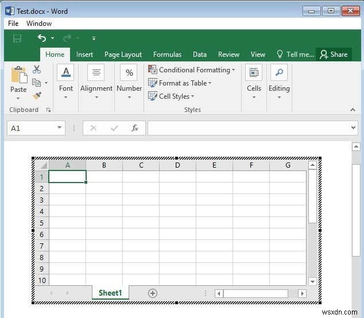Open Customize Quick Access Toolbar dropdown
The width and height of the screenshot is (364, 318).
(x=94, y=38)
